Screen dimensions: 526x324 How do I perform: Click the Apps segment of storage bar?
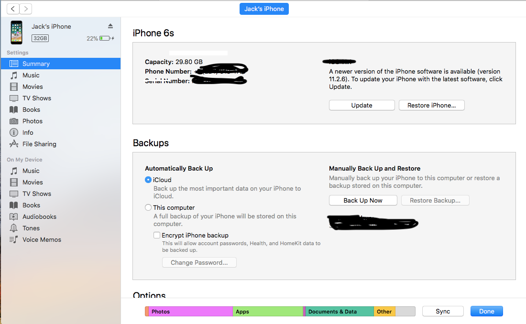pyautogui.click(x=268, y=312)
